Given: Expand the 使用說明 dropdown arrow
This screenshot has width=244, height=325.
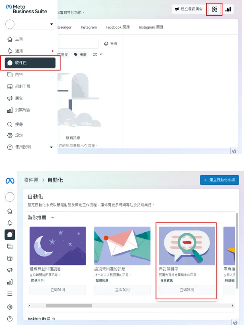Looking at the screenshot, I should click(x=51, y=147).
